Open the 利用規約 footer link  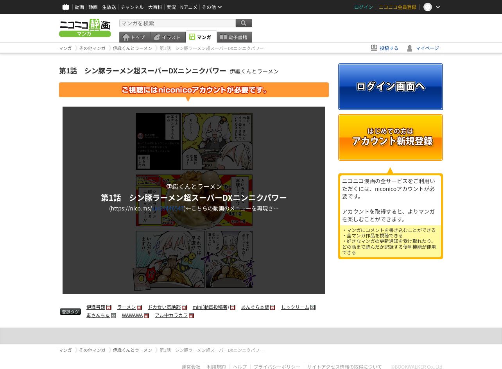pos(217,367)
